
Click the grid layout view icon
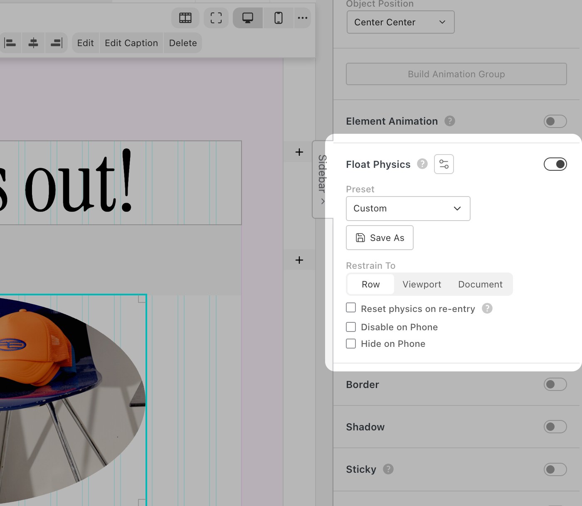point(185,18)
